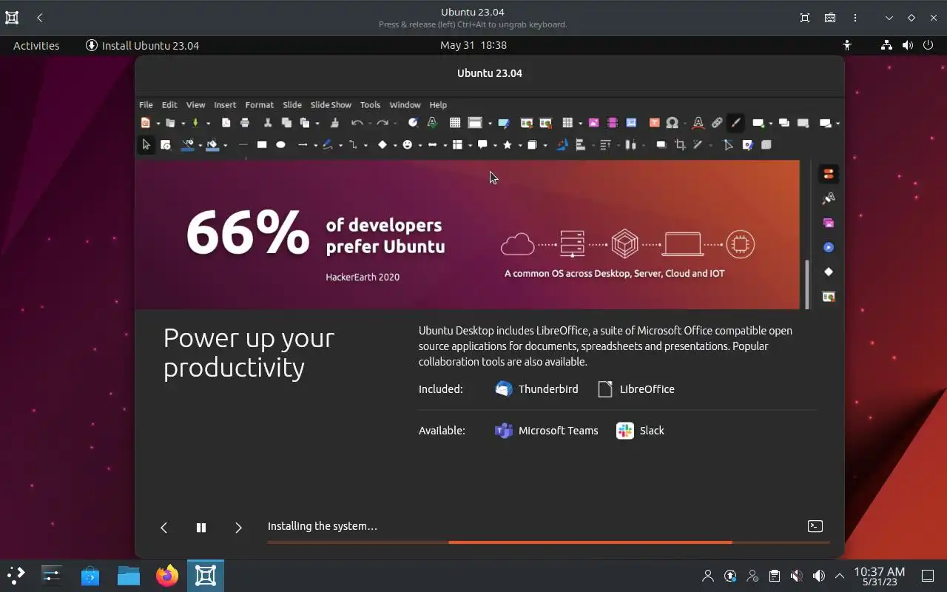Screen dimensions: 947x592
Task: Click the Cut scissors icon
Action: pyautogui.click(x=268, y=123)
